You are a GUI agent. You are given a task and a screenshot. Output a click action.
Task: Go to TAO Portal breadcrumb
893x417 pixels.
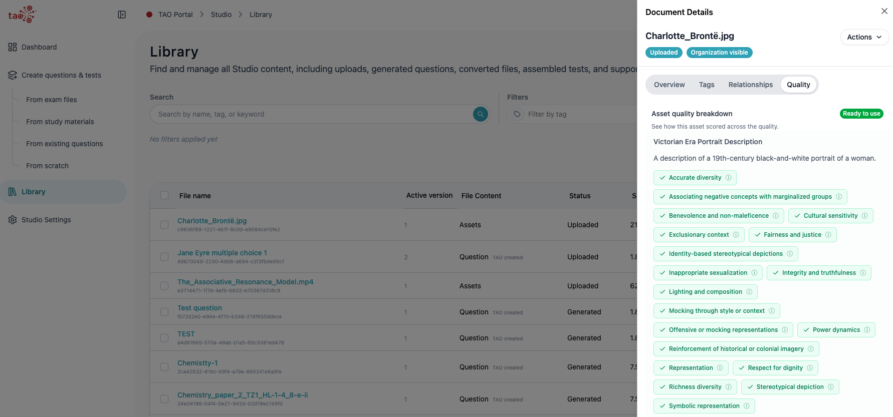pos(175,15)
